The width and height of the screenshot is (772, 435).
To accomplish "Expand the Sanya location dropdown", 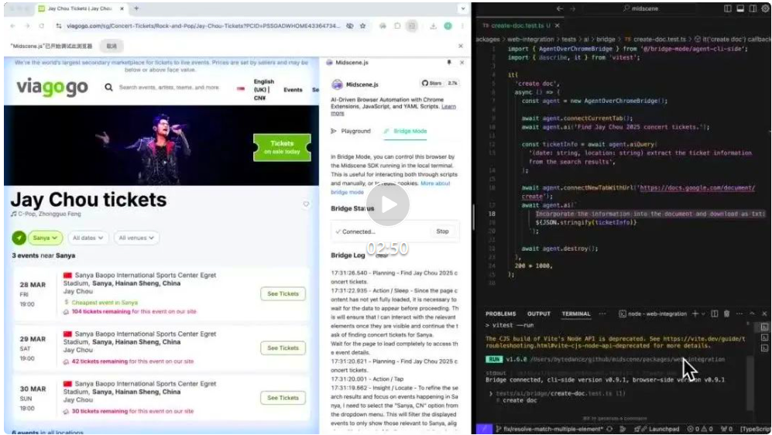I will point(46,238).
